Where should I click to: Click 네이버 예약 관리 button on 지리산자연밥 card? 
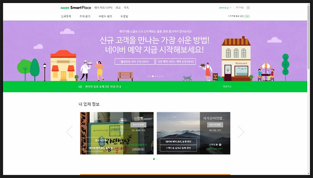click(178, 141)
